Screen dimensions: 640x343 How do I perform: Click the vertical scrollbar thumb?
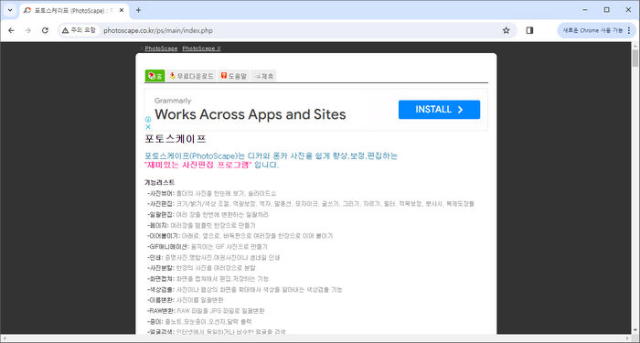click(x=635, y=58)
